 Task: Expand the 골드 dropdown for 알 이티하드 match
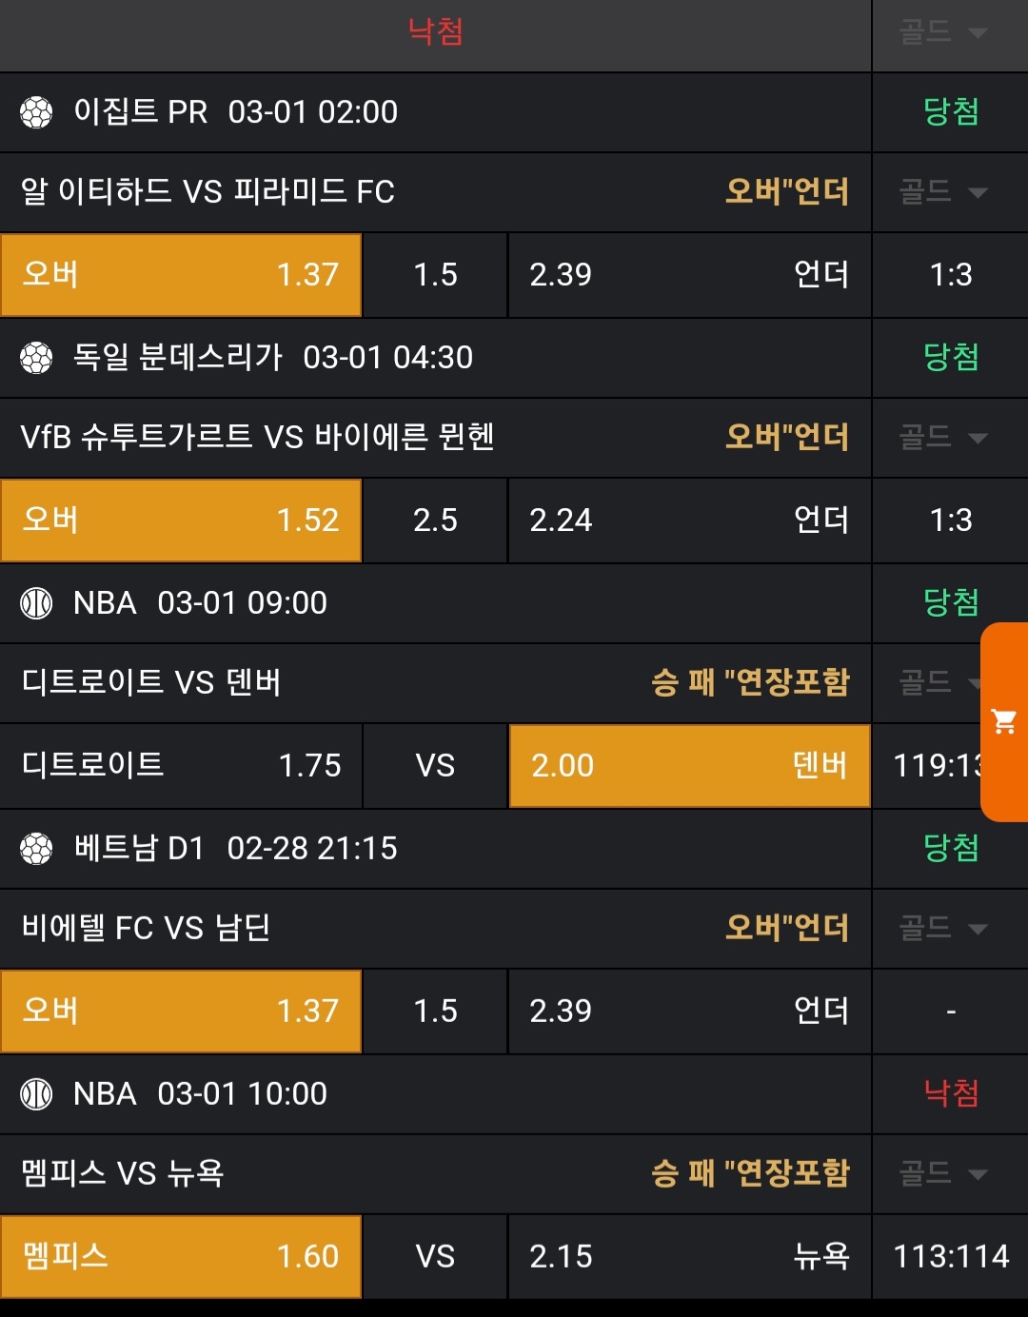coord(942,192)
